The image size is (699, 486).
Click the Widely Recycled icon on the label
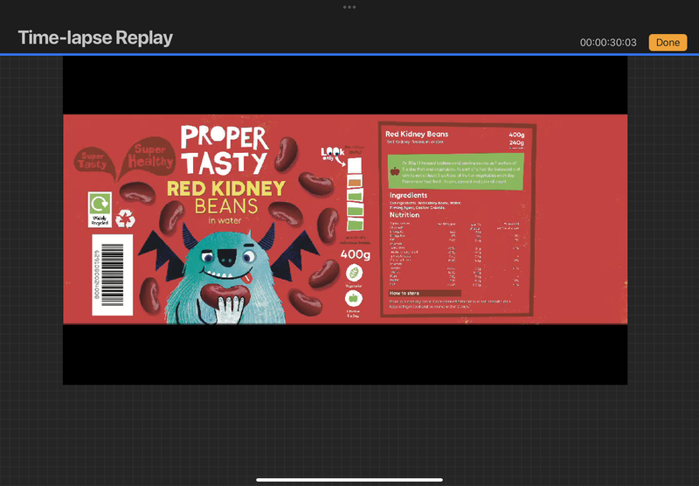tap(100, 209)
